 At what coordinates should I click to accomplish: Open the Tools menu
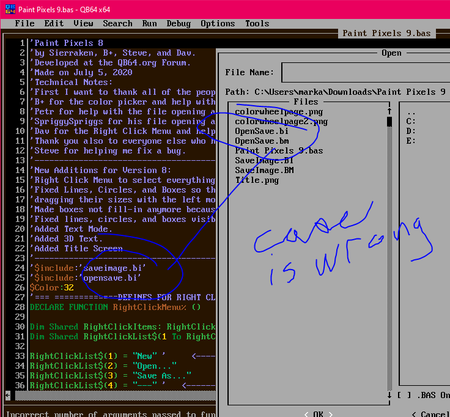257,23
